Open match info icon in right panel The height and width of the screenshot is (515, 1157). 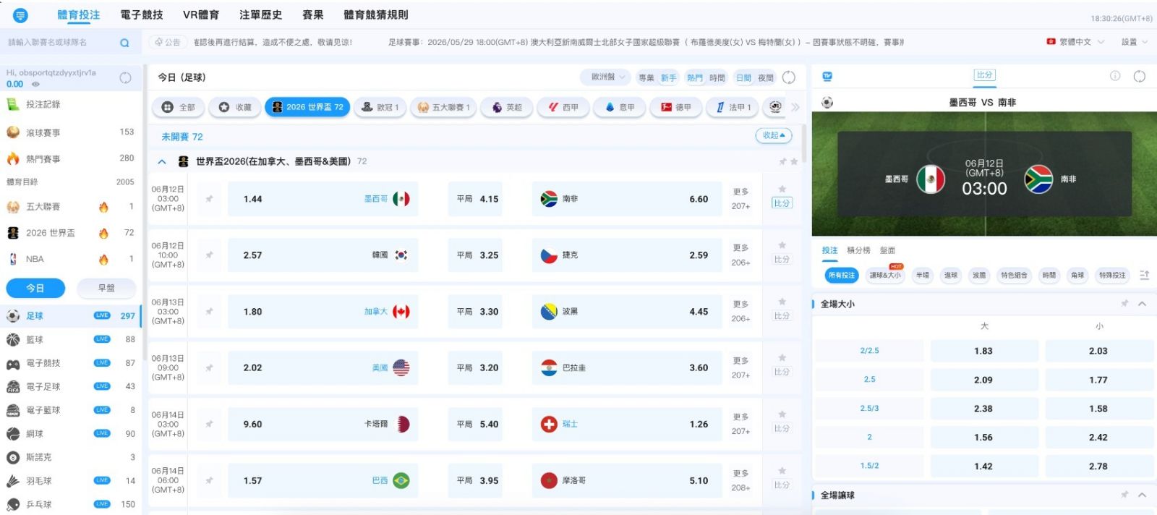click(1115, 76)
